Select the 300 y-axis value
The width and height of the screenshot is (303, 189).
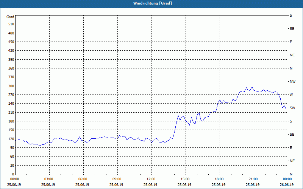[x=11, y=86]
